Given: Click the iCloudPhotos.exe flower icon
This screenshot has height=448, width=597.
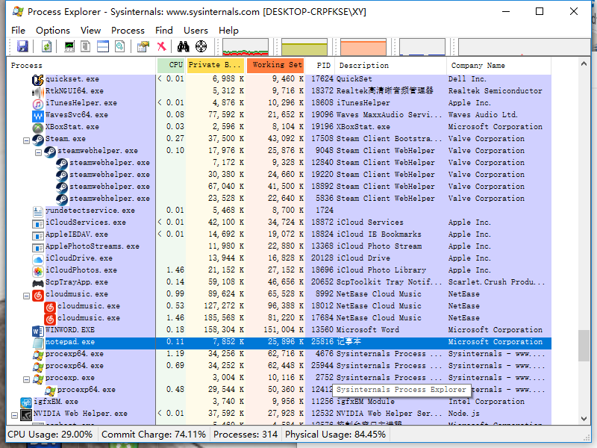Looking at the screenshot, I should [38, 271].
